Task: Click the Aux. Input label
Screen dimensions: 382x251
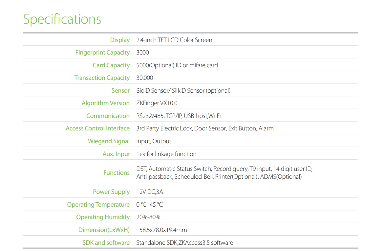Action: (116, 154)
